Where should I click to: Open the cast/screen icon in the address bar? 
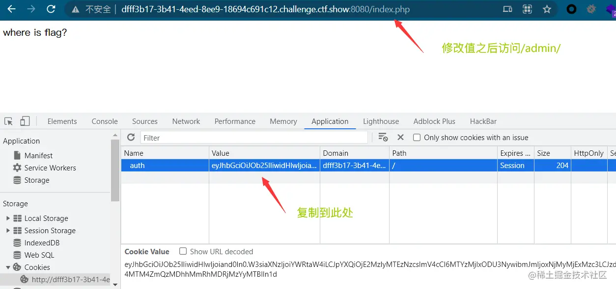tap(508, 9)
